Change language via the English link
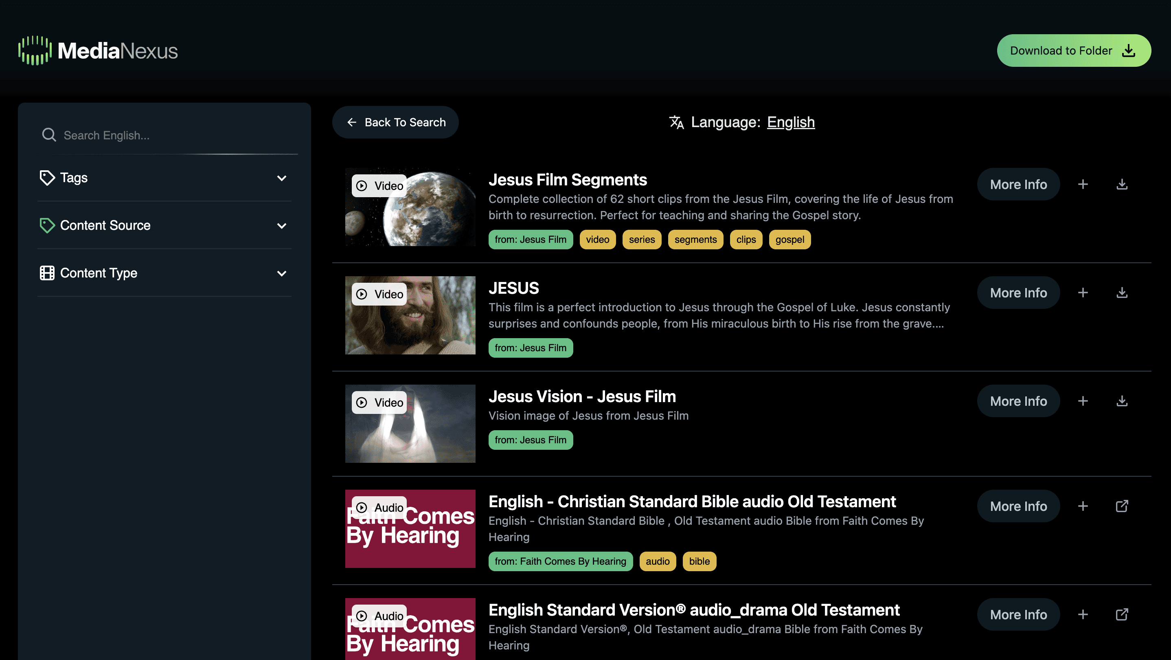This screenshot has height=660, width=1171. click(x=791, y=122)
